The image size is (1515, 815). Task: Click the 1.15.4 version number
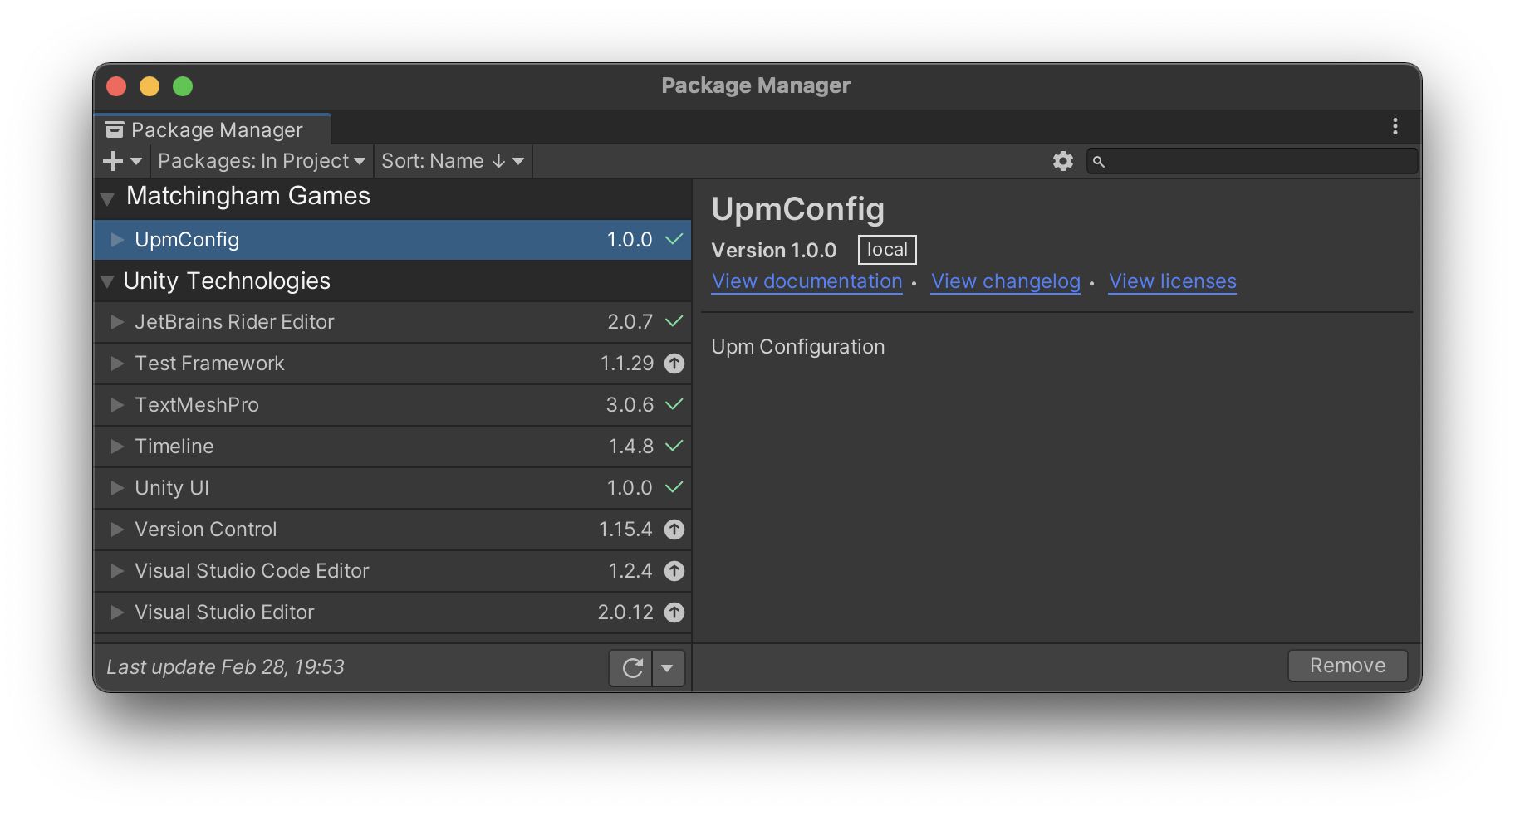coord(625,530)
